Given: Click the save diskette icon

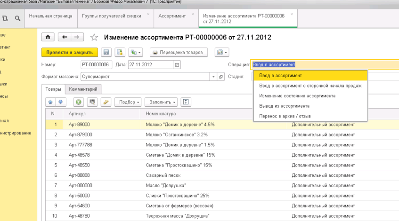Looking at the screenshot, I should click(x=106, y=52).
